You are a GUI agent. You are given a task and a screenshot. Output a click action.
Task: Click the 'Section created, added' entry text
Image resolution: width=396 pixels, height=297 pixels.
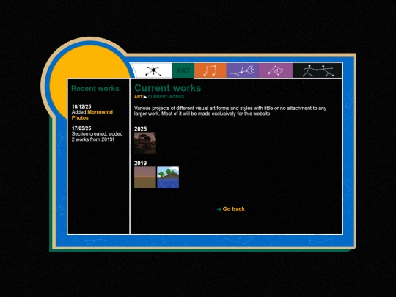click(98, 134)
